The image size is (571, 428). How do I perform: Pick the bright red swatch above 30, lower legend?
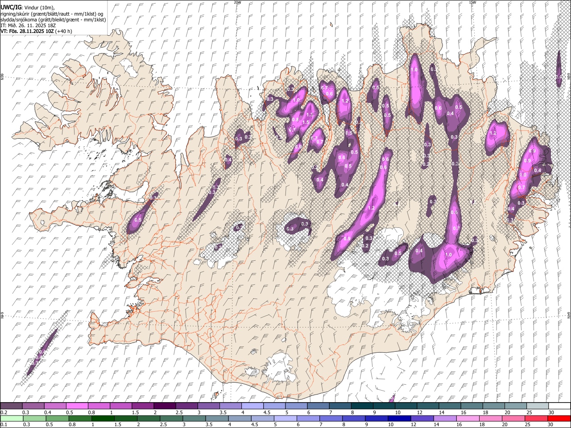pos(559,418)
